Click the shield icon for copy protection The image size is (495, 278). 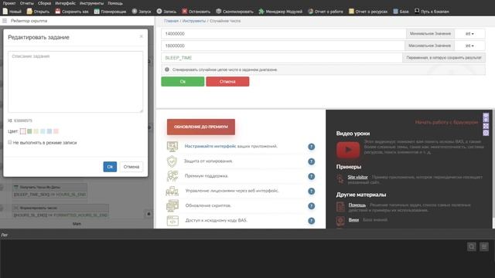[x=172, y=161]
